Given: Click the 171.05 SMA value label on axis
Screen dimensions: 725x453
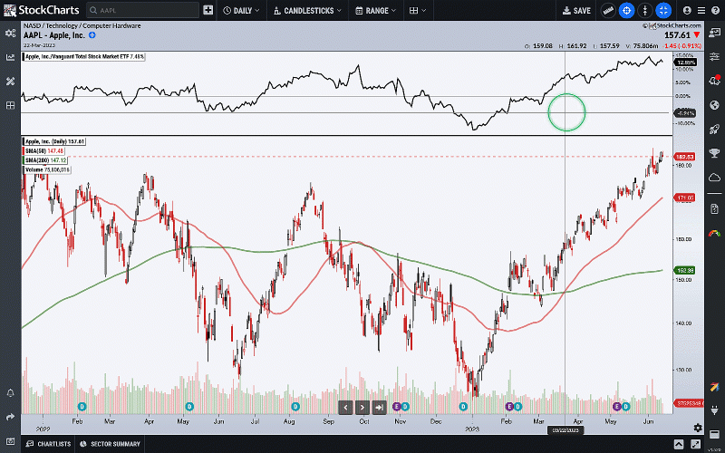Looking at the screenshot, I should pyautogui.click(x=685, y=198).
